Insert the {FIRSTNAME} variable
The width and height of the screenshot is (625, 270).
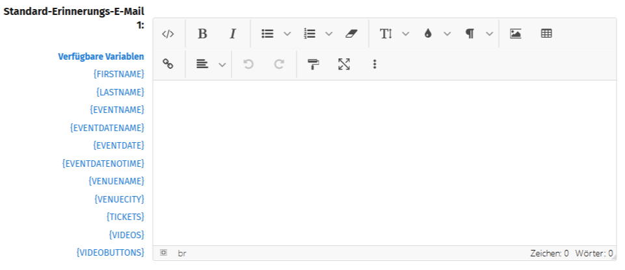pyautogui.click(x=119, y=74)
